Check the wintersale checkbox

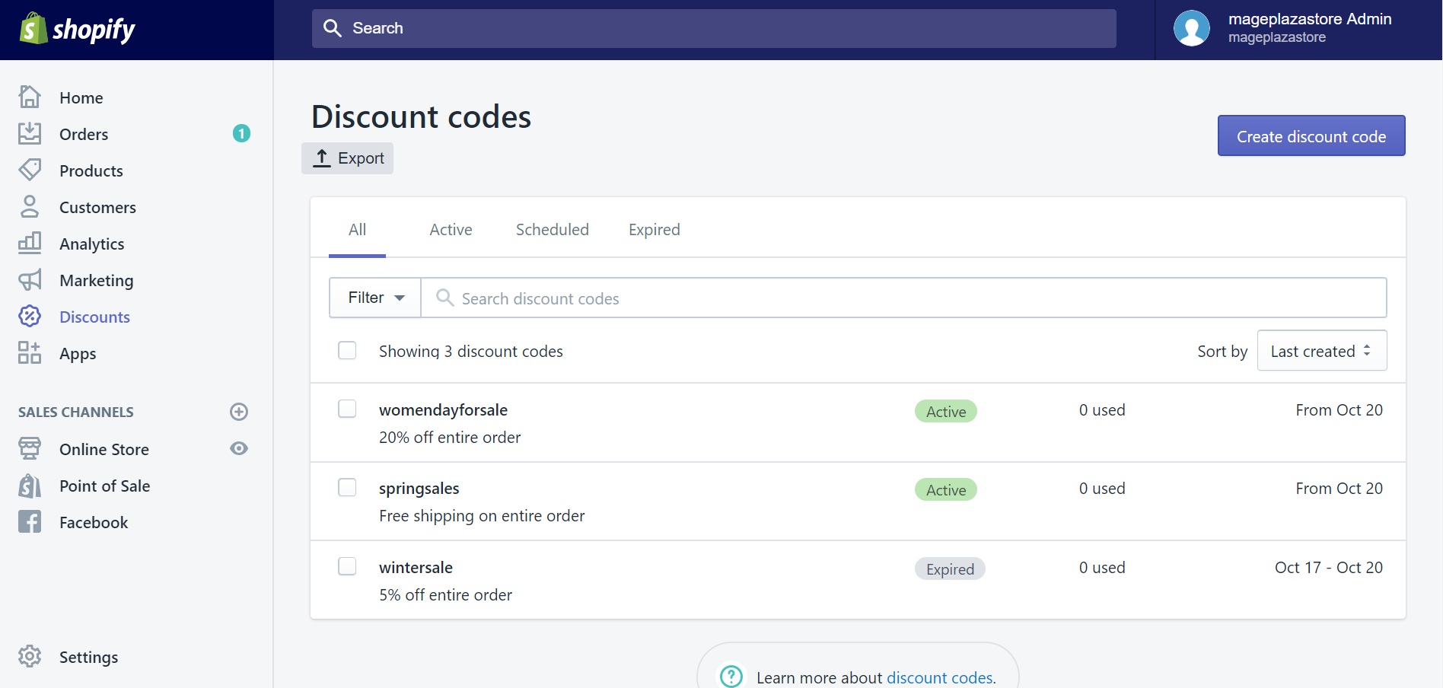347,566
